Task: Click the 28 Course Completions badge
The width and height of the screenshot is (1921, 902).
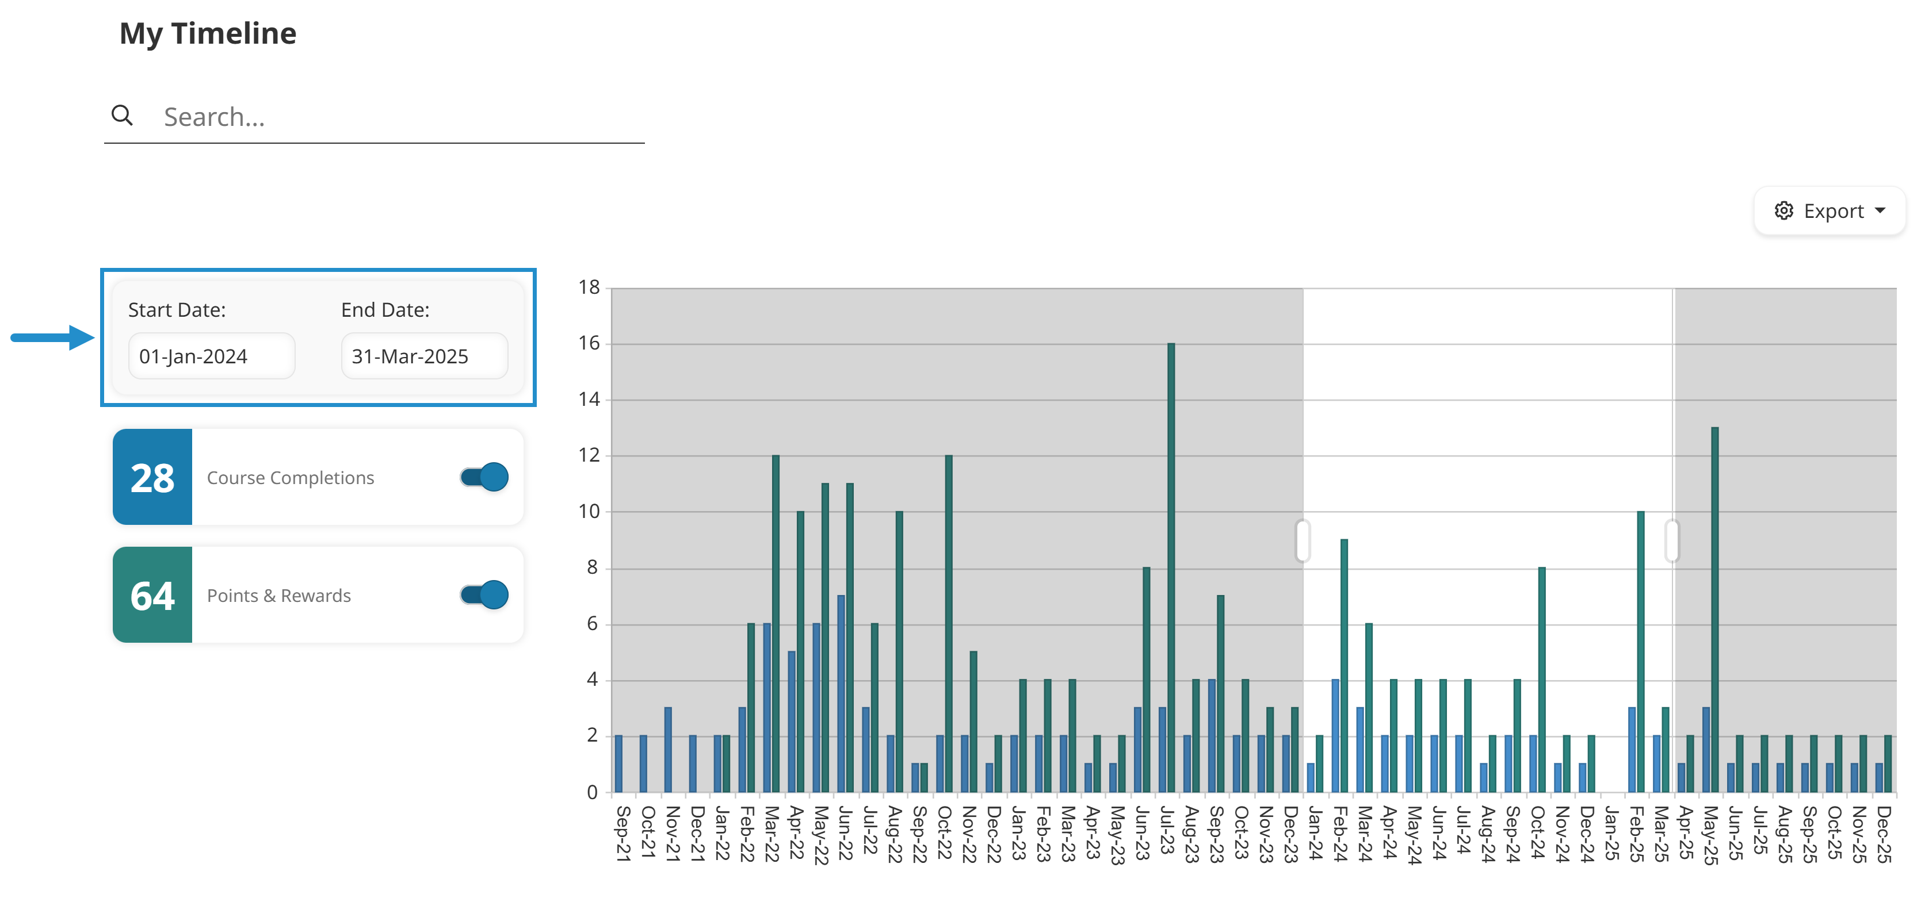Action: pos(153,477)
